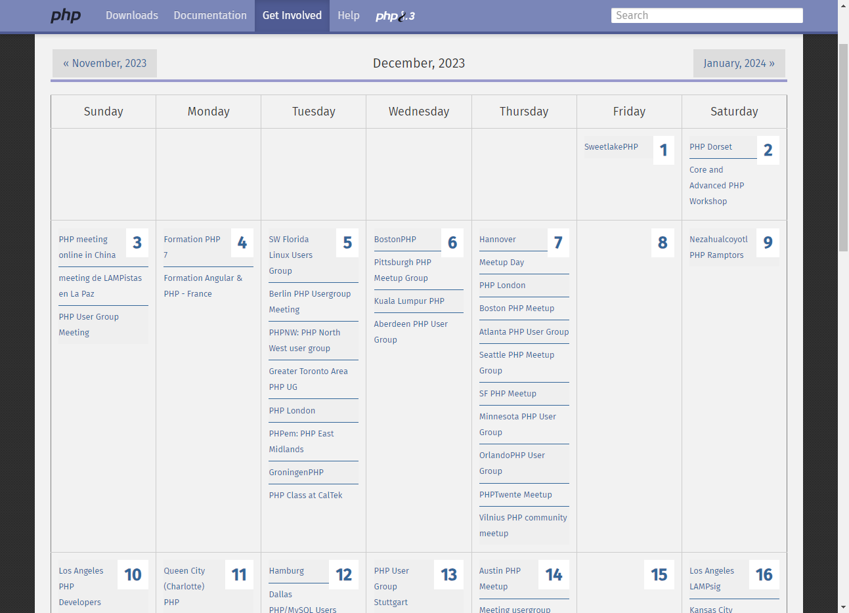Open the SF PHP Meetup event
This screenshot has height=613, width=849.
[508, 394]
